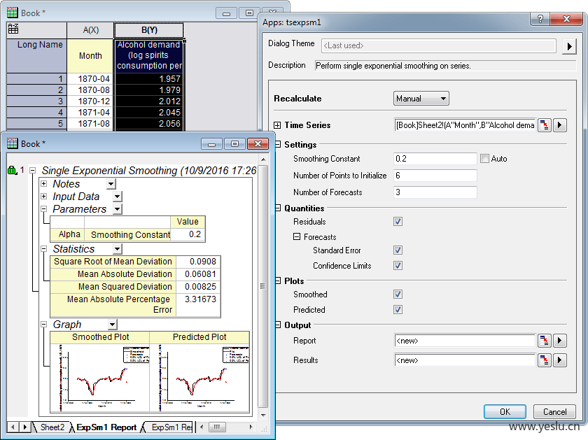Click the Results range selector icon
Viewport: 588px width, 440px height.
pos(544,360)
